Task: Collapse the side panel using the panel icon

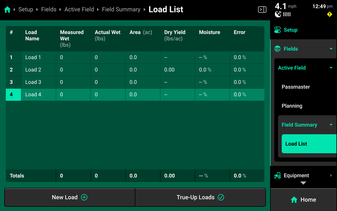Action: tap(262, 10)
